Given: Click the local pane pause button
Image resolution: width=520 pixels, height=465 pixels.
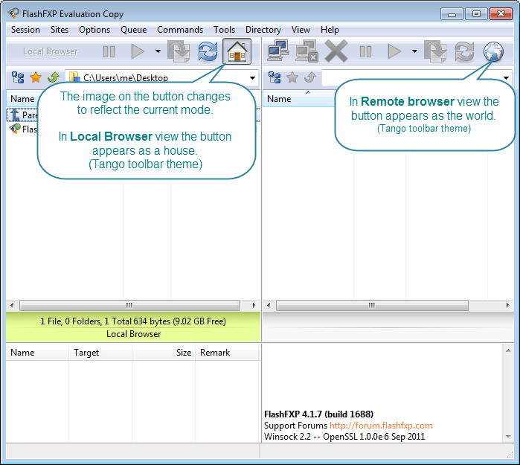Looking at the screenshot, I should (109, 51).
